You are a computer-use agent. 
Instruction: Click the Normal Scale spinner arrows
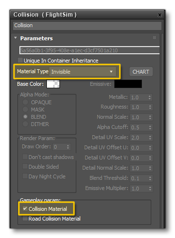click(150, 117)
